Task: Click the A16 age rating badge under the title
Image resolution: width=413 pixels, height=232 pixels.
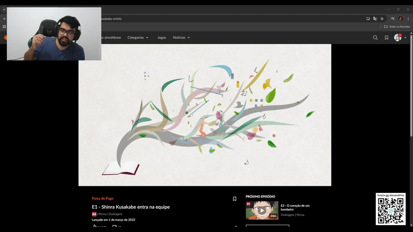Action: click(94, 214)
